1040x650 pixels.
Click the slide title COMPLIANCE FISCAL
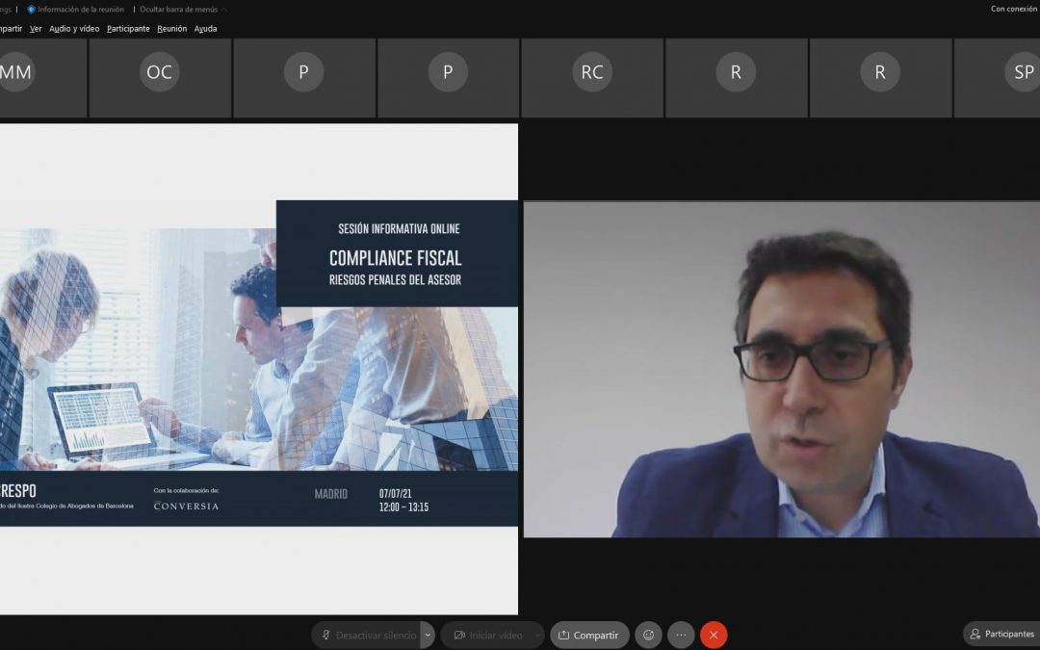(396, 258)
